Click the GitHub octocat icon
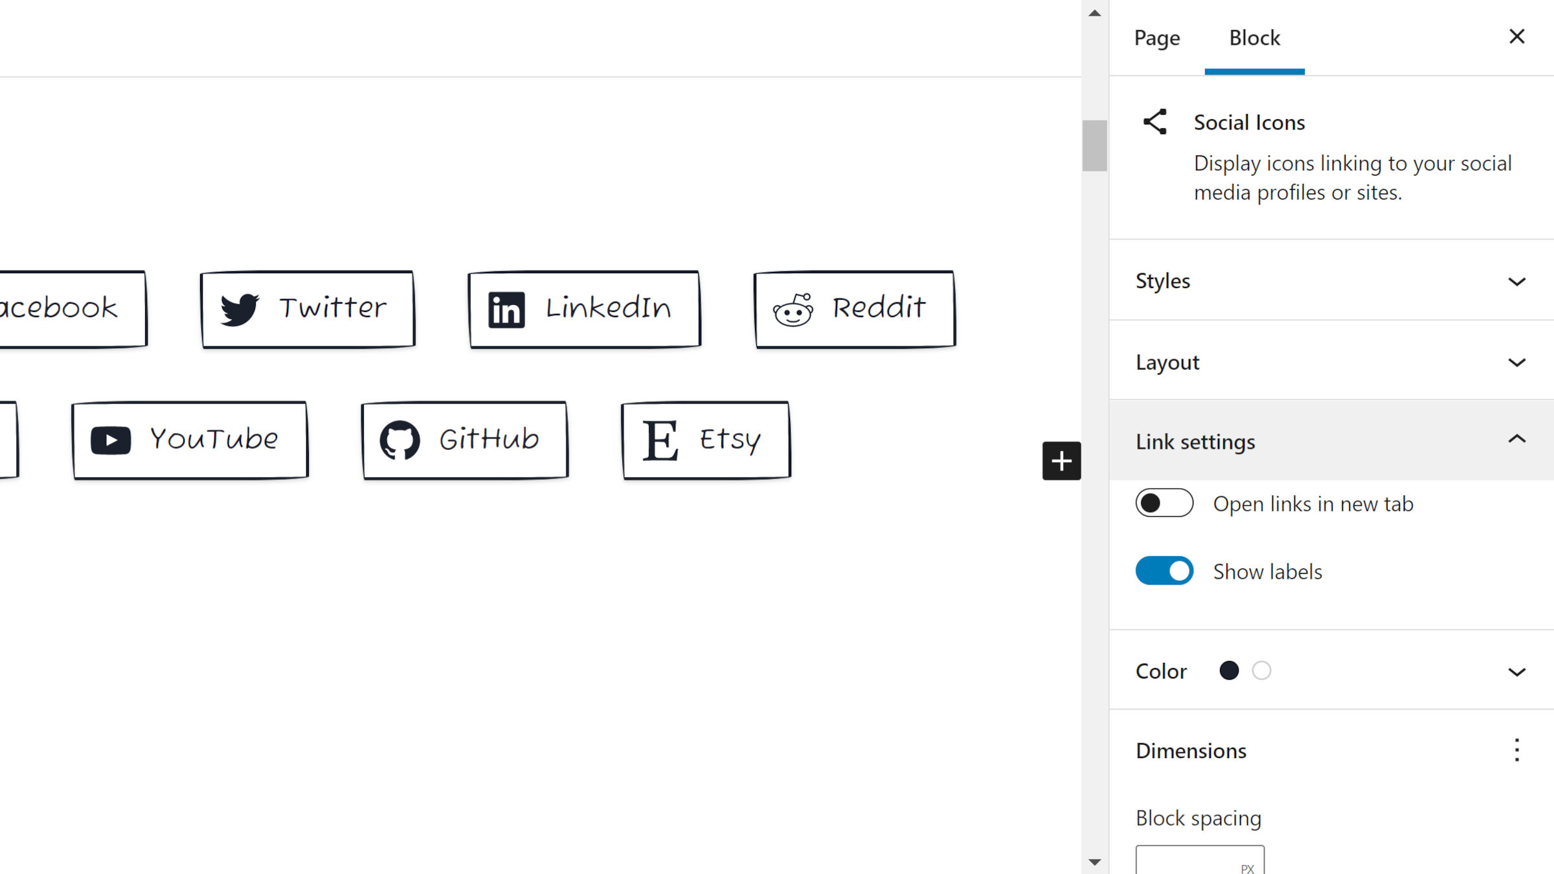The width and height of the screenshot is (1554, 874). (x=400, y=440)
